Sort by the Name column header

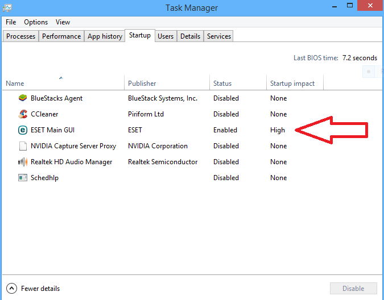click(x=63, y=83)
